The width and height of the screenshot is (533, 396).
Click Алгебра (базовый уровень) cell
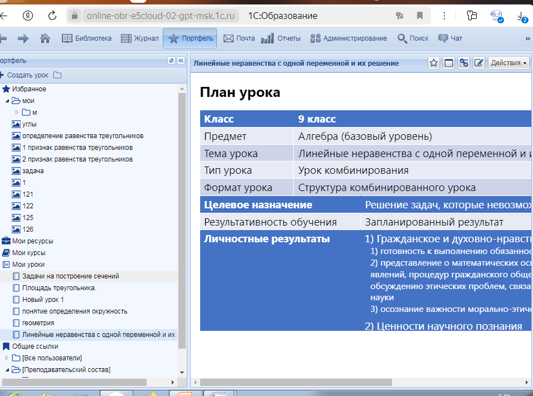413,136
